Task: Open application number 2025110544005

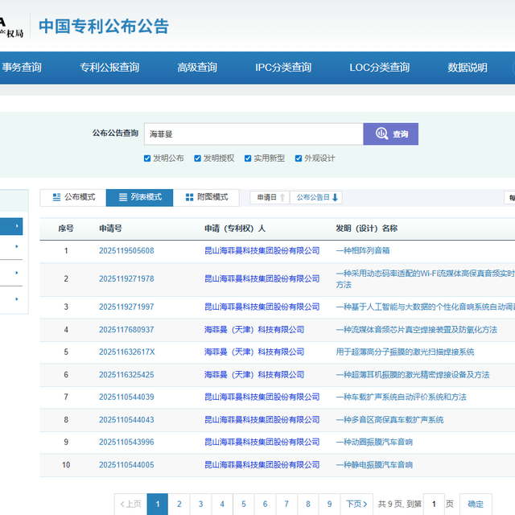Action: pyautogui.click(x=126, y=465)
